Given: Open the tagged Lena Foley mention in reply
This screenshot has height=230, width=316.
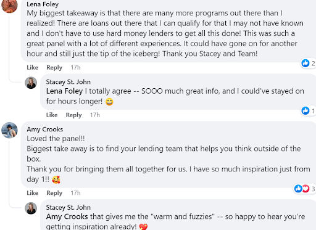Looking at the screenshot, I should (x=64, y=91).
